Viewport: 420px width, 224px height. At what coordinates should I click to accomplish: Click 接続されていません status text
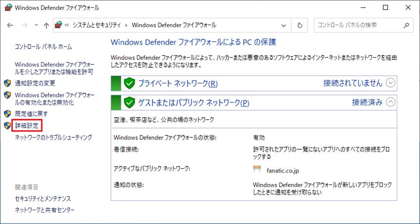click(x=353, y=83)
